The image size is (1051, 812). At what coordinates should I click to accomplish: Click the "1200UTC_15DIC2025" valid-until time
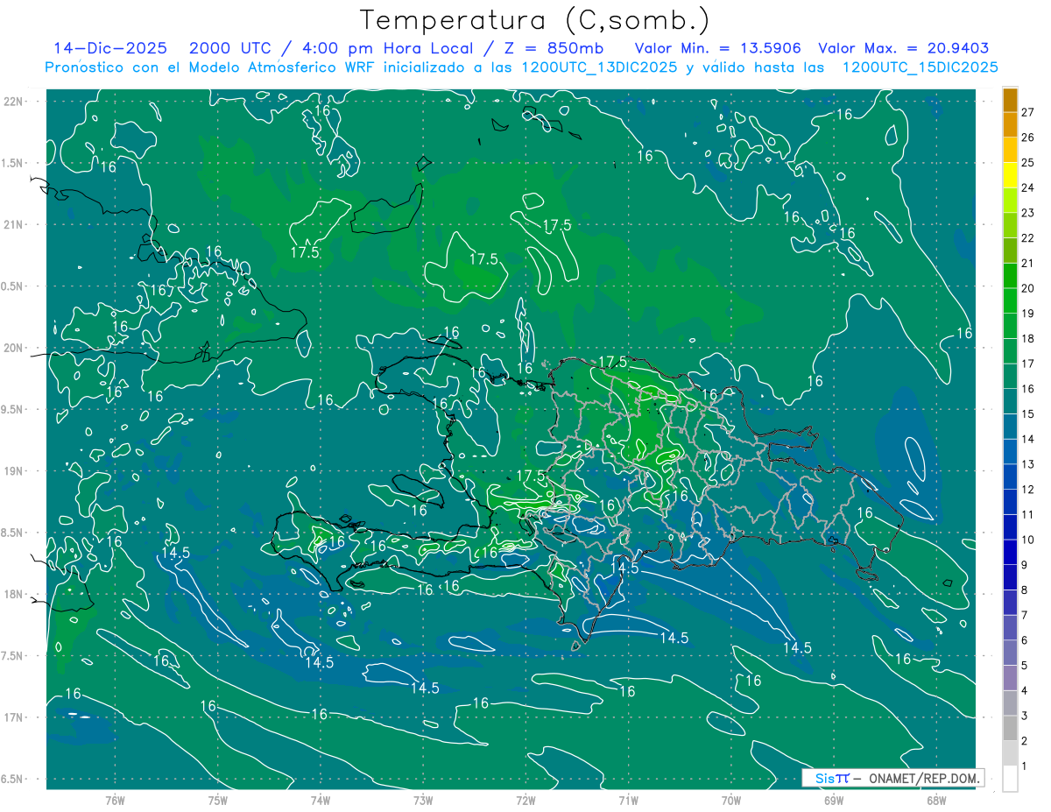(920, 67)
